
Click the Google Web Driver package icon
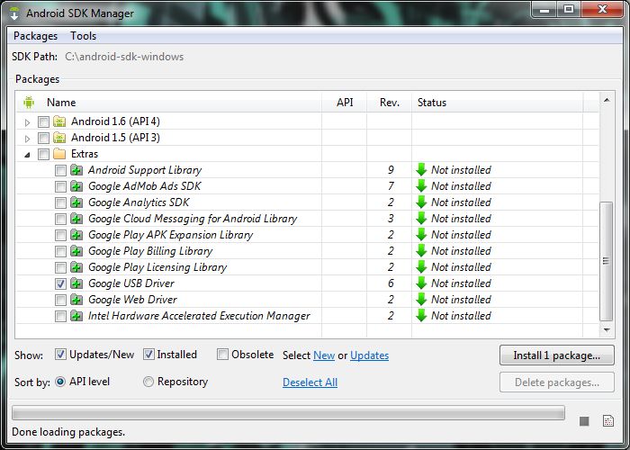(76, 300)
